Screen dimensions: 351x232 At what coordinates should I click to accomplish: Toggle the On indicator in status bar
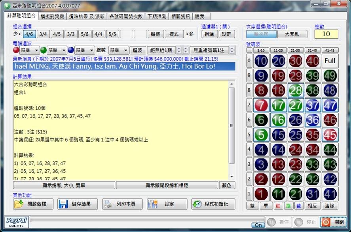pos(258,225)
